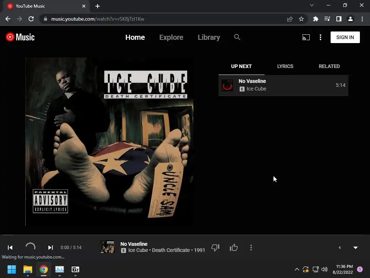Click the address bar URL
This screenshot has width=370, height=278.
[x=98, y=19]
